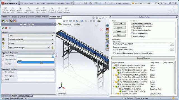The width and height of the screenshot is (179, 100).
Task: Open the Custom Properties tool
Action: [x=5, y=10]
